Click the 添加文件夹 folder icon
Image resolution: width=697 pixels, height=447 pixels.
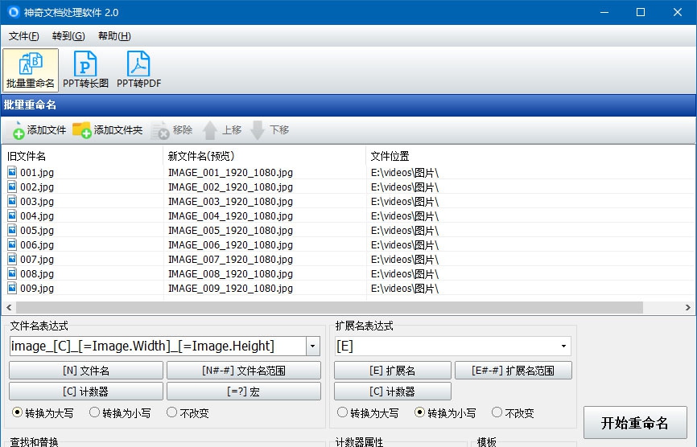tap(82, 130)
